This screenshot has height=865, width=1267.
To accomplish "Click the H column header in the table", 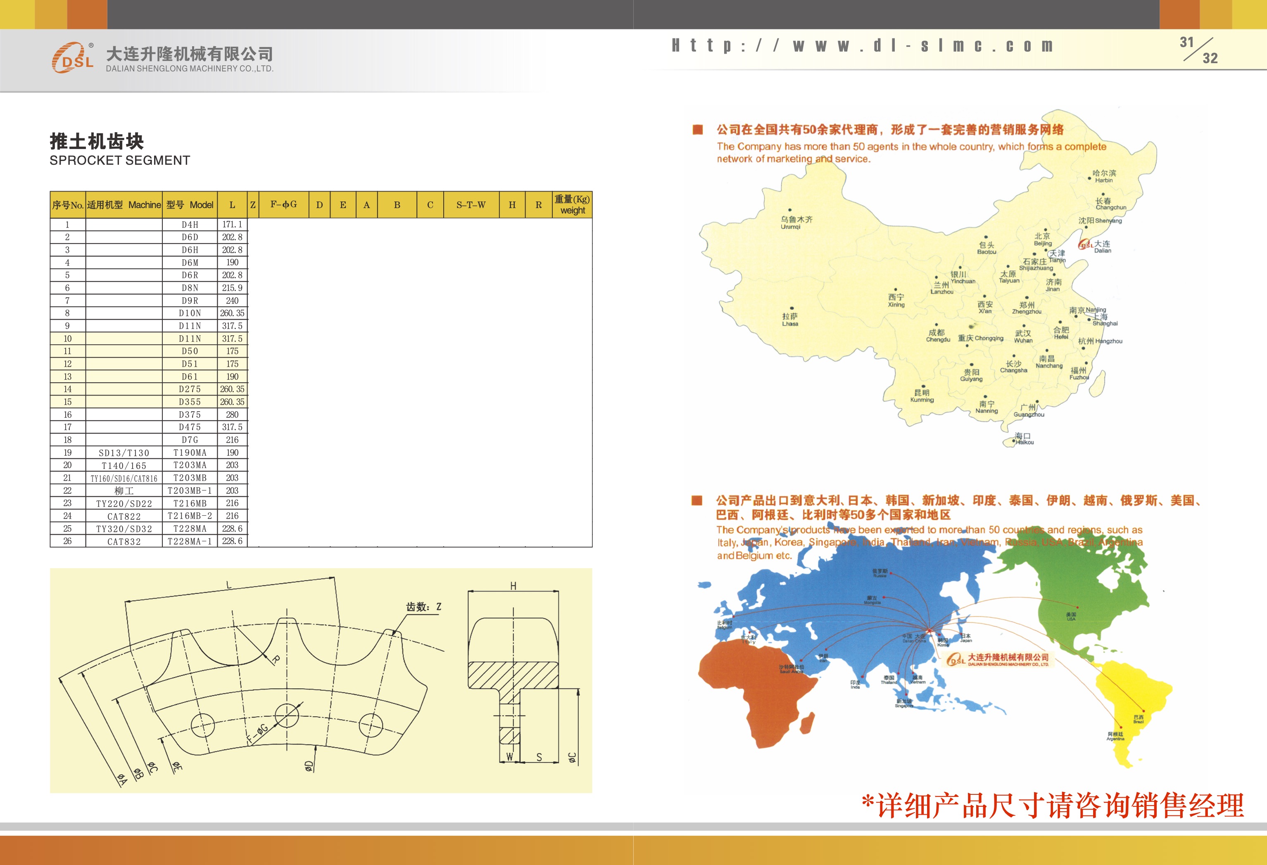I will pyautogui.click(x=512, y=205).
